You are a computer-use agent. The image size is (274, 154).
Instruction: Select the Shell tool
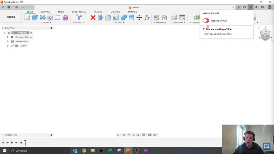pos(116,17)
